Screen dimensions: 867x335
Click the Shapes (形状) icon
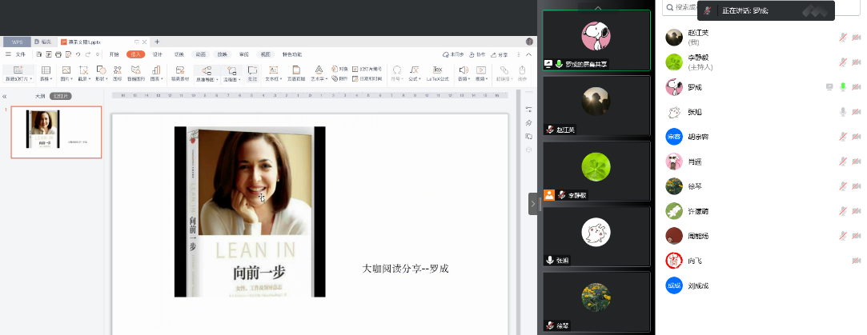(x=101, y=70)
